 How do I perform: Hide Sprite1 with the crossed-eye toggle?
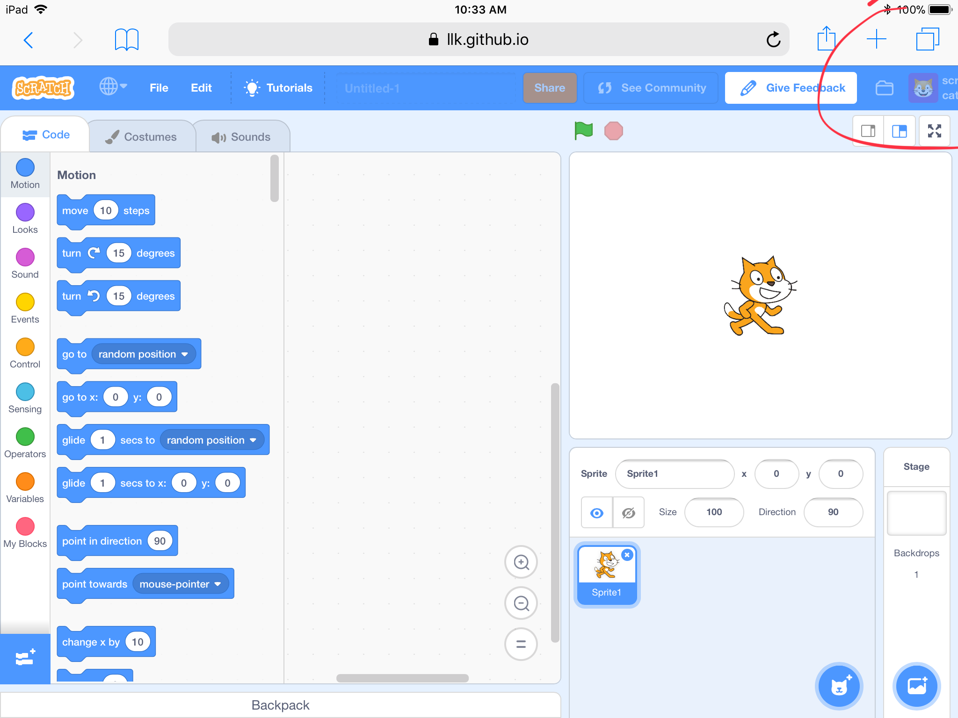point(629,512)
